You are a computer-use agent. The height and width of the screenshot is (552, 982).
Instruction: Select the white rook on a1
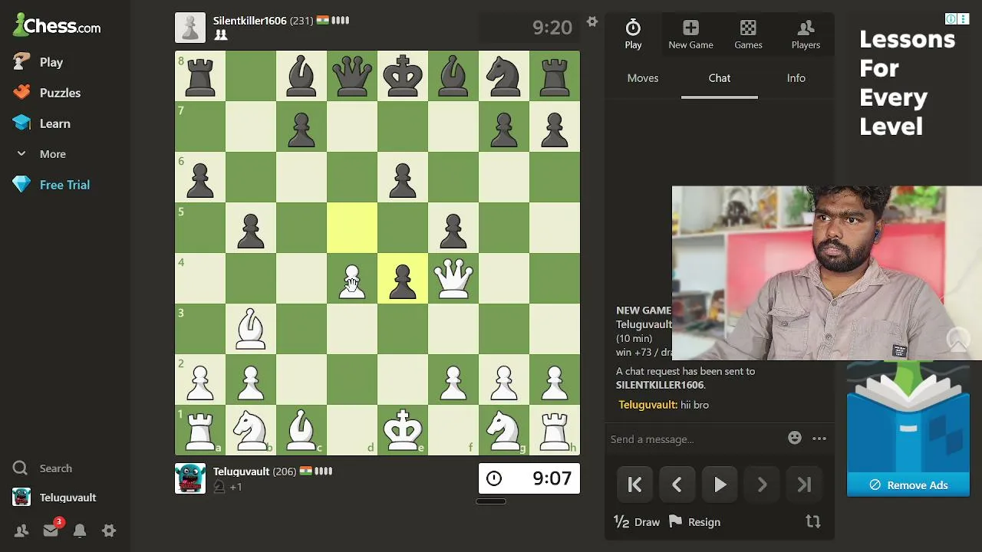[x=200, y=430]
